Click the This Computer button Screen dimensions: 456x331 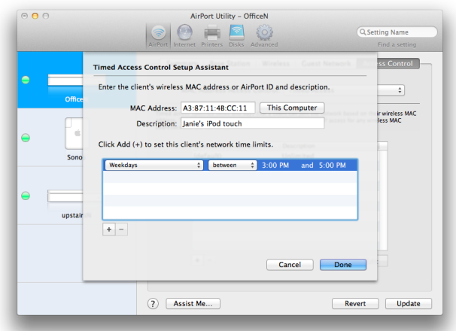point(292,108)
